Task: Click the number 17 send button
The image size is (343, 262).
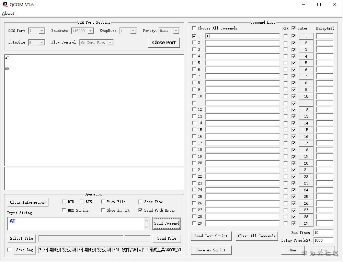Action: click(x=306, y=143)
